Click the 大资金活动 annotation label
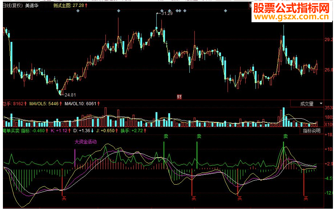 pos(86,142)
